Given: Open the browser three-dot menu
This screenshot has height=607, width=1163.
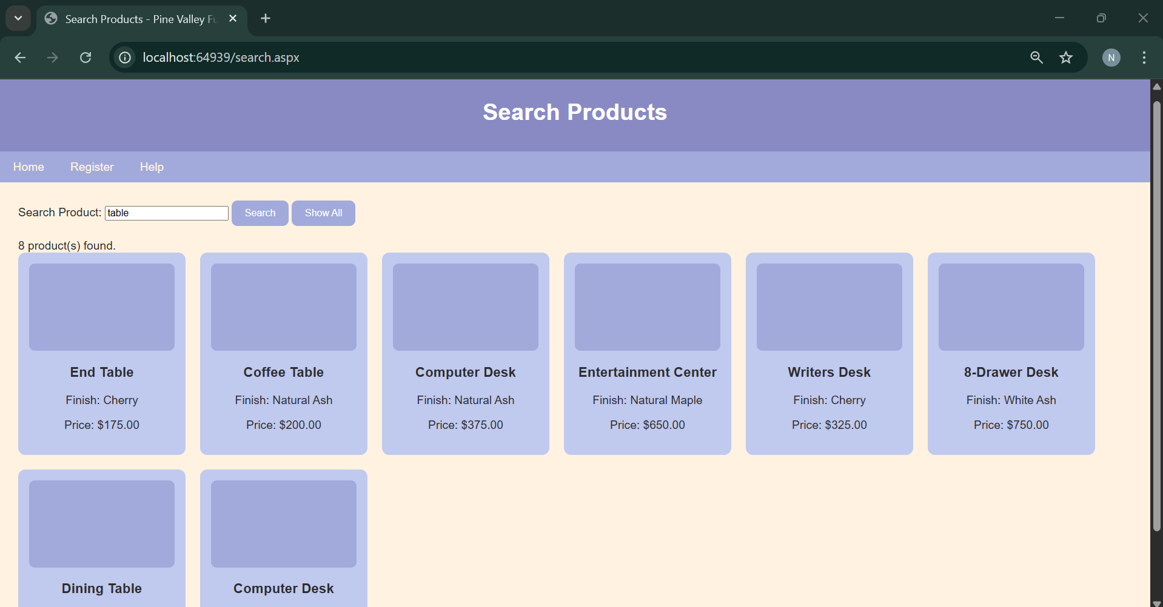Looking at the screenshot, I should tap(1144, 58).
